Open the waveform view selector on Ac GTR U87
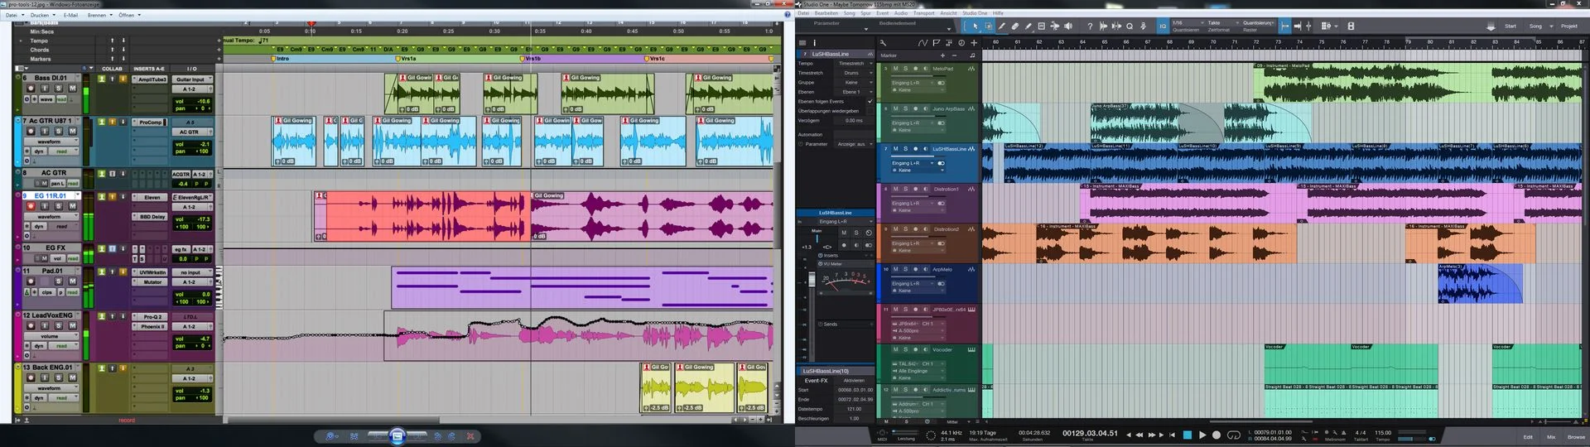This screenshot has height=447, width=1590. [51, 142]
